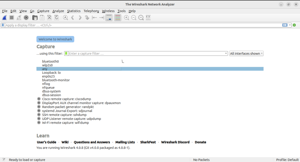Go to previous packet arrow
The width and height of the screenshot is (300, 162).
tap(73, 18)
